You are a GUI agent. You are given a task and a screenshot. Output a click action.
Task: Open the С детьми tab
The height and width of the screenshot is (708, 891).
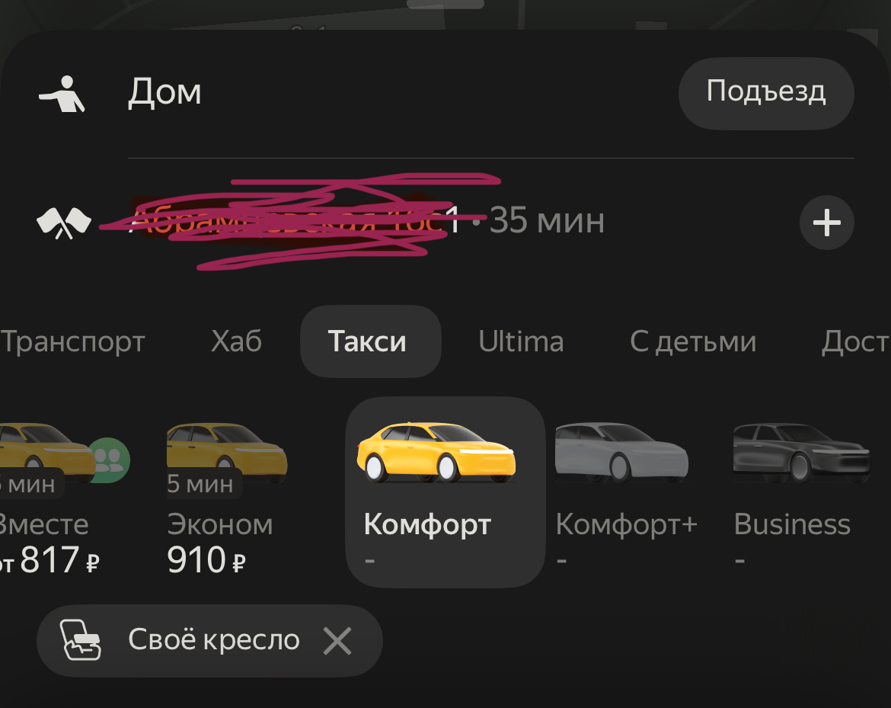point(693,341)
